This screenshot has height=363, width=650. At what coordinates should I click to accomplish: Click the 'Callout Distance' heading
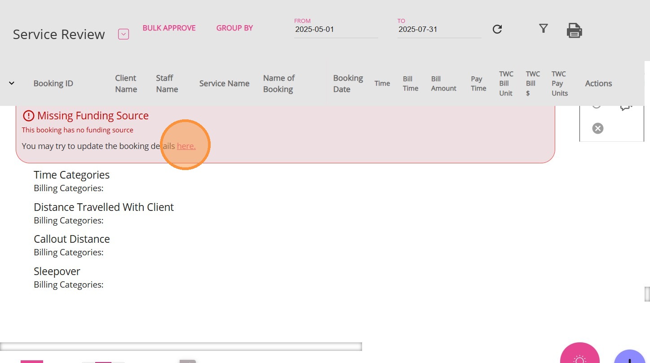[x=72, y=239]
